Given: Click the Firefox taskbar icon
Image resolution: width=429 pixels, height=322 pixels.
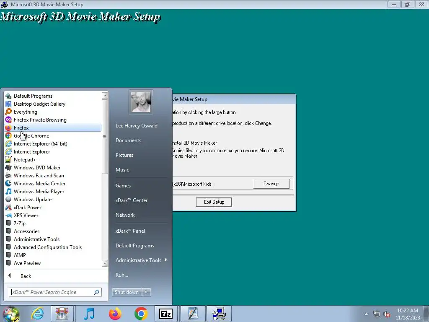Looking at the screenshot, I should [115, 314].
